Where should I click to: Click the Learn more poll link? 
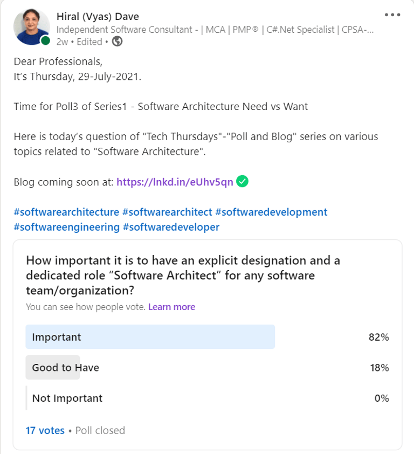pyautogui.click(x=171, y=307)
